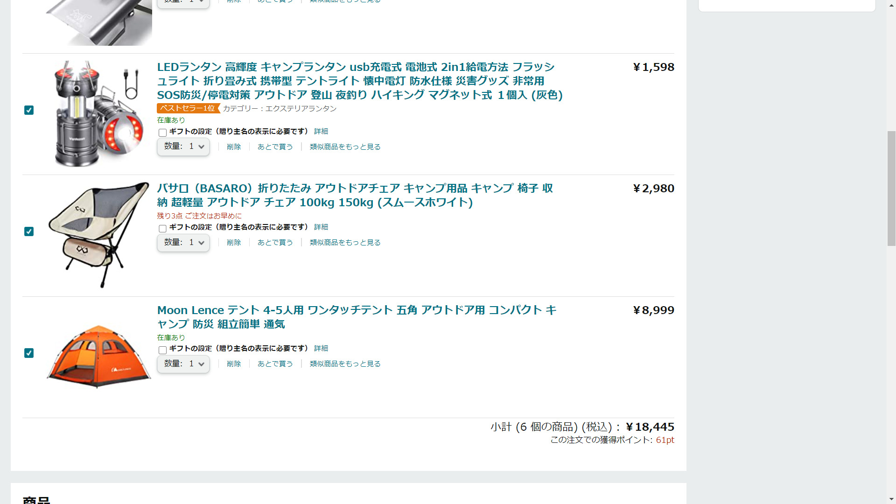
Task: Click the LED lantern product thumbnail
Action: click(98, 113)
